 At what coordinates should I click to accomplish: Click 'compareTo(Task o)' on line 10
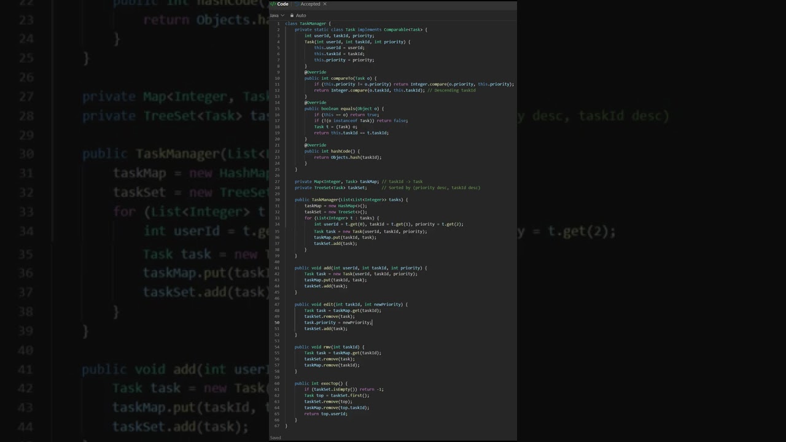[351, 78]
